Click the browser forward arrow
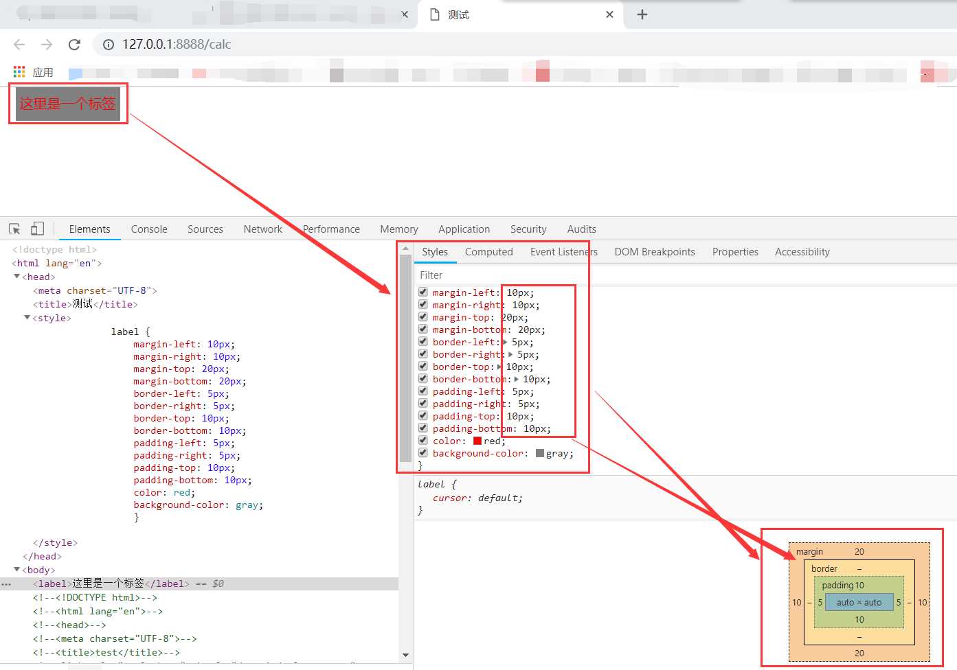Image resolution: width=957 pixels, height=670 pixels. pos(47,45)
